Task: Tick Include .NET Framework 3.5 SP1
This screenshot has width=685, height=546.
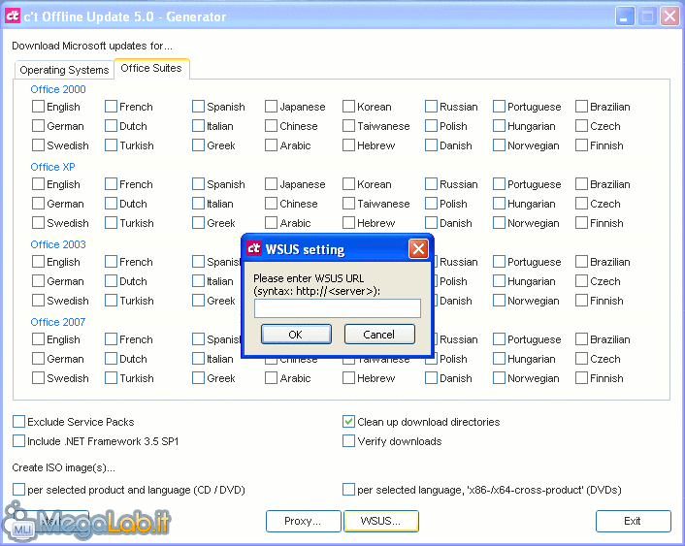Action: tap(18, 440)
